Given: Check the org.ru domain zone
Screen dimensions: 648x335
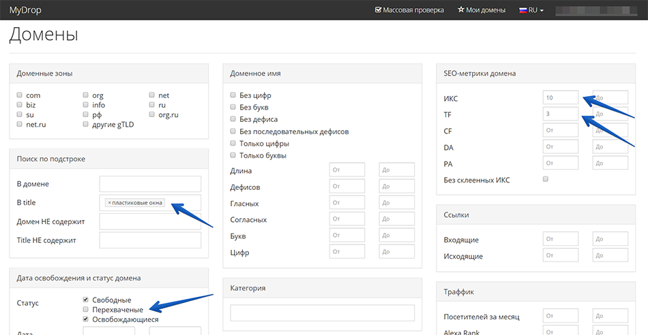Looking at the screenshot, I should (151, 114).
